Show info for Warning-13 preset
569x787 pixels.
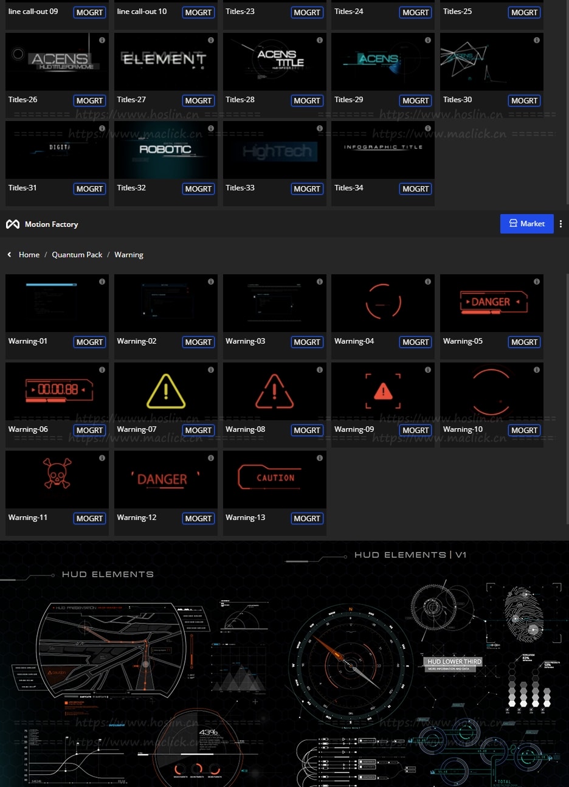[x=320, y=458]
